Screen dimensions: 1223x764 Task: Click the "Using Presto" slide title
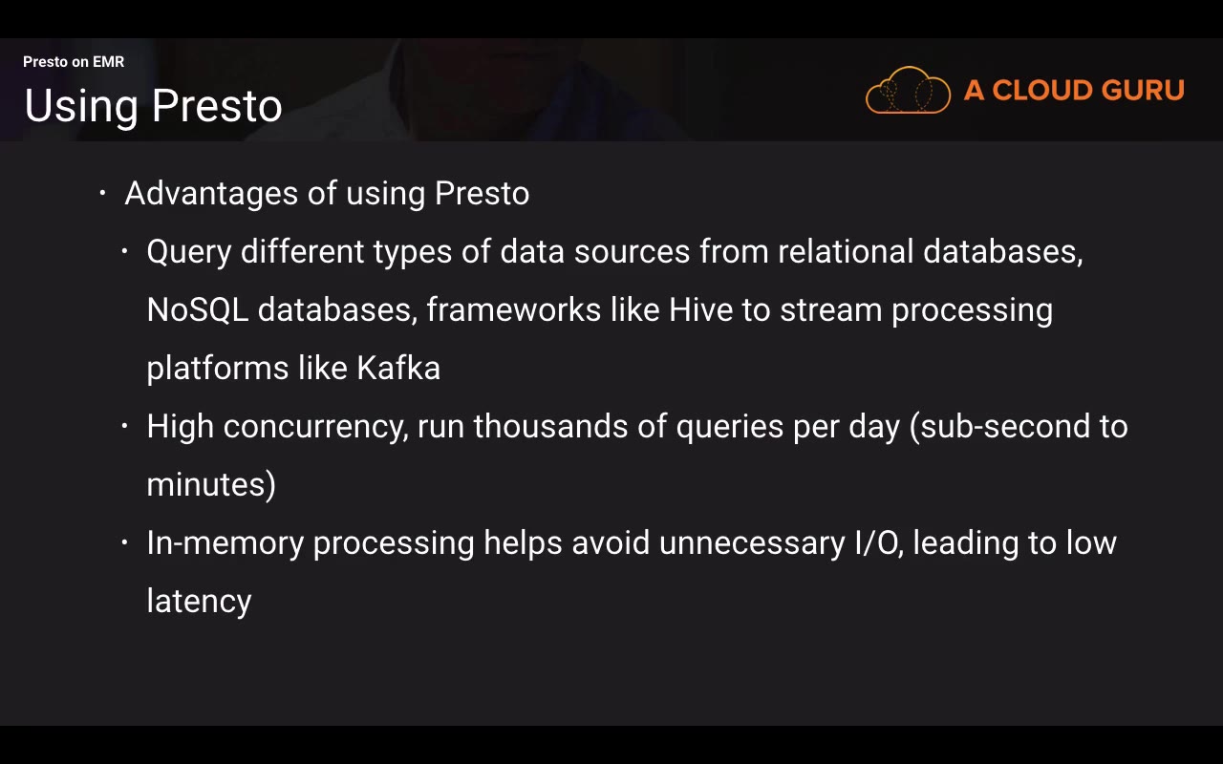click(x=153, y=105)
